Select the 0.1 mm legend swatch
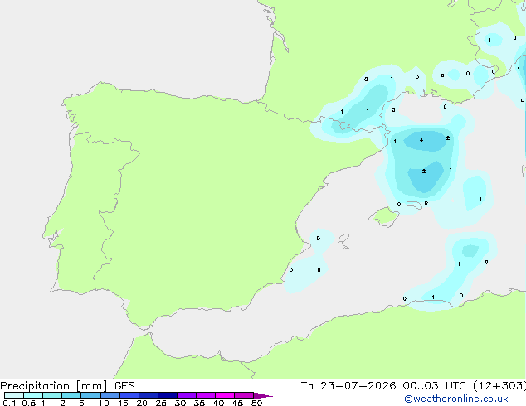 pyautogui.click(x=14, y=395)
